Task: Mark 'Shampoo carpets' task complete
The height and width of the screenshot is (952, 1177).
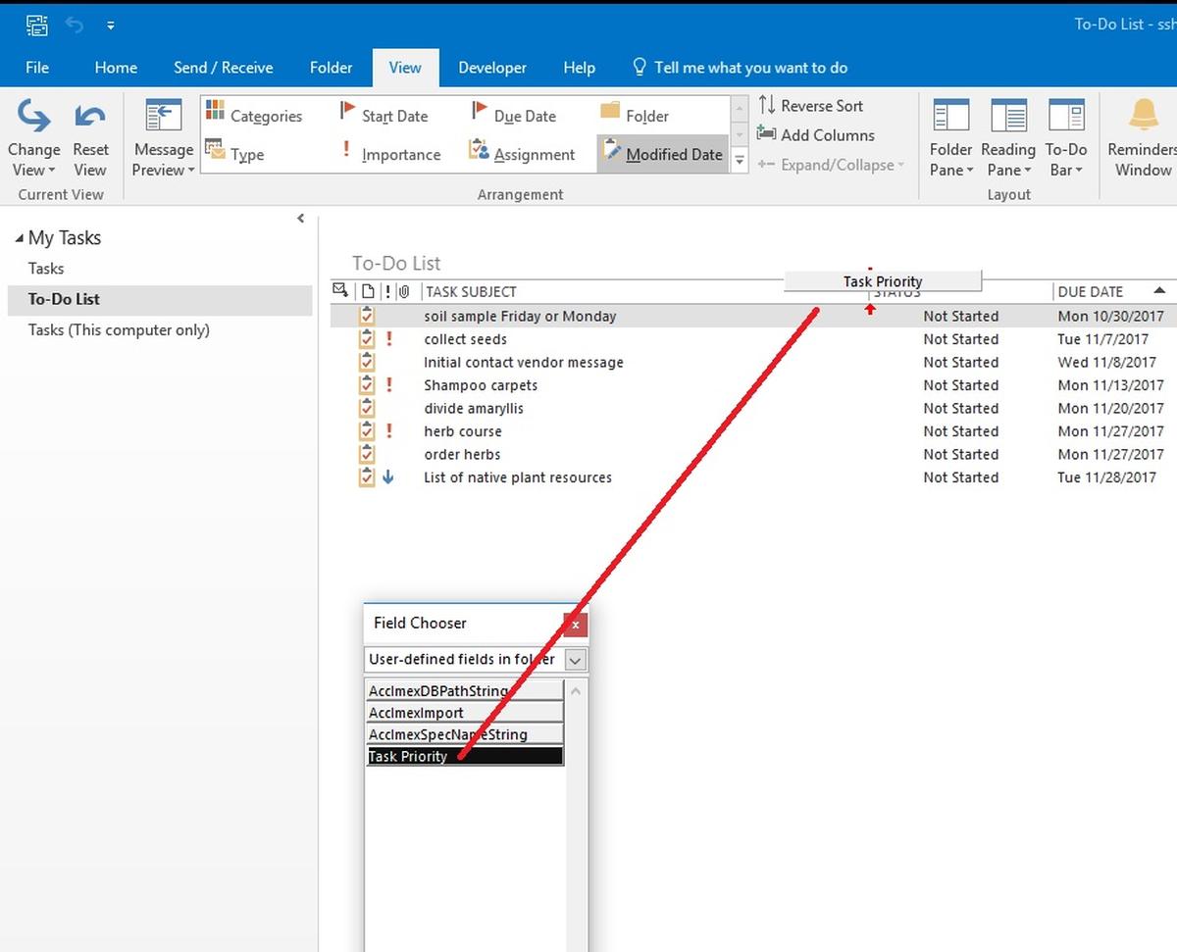Action: click(x=367, y=385)
